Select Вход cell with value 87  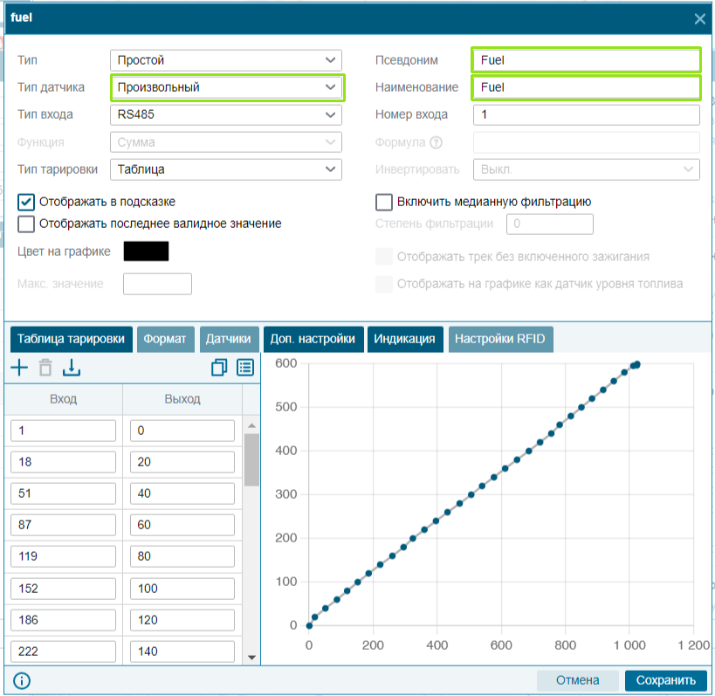coord(63,525)
